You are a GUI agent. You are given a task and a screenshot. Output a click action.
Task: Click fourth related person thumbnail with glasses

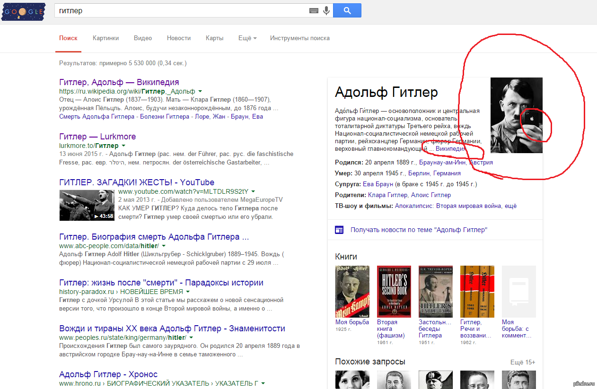[x=477, y=380]
